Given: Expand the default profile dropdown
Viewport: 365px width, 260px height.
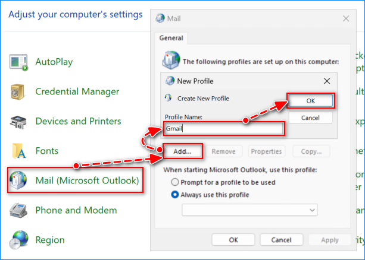Looking at the screenshot, I should click(x=313, y=210).
